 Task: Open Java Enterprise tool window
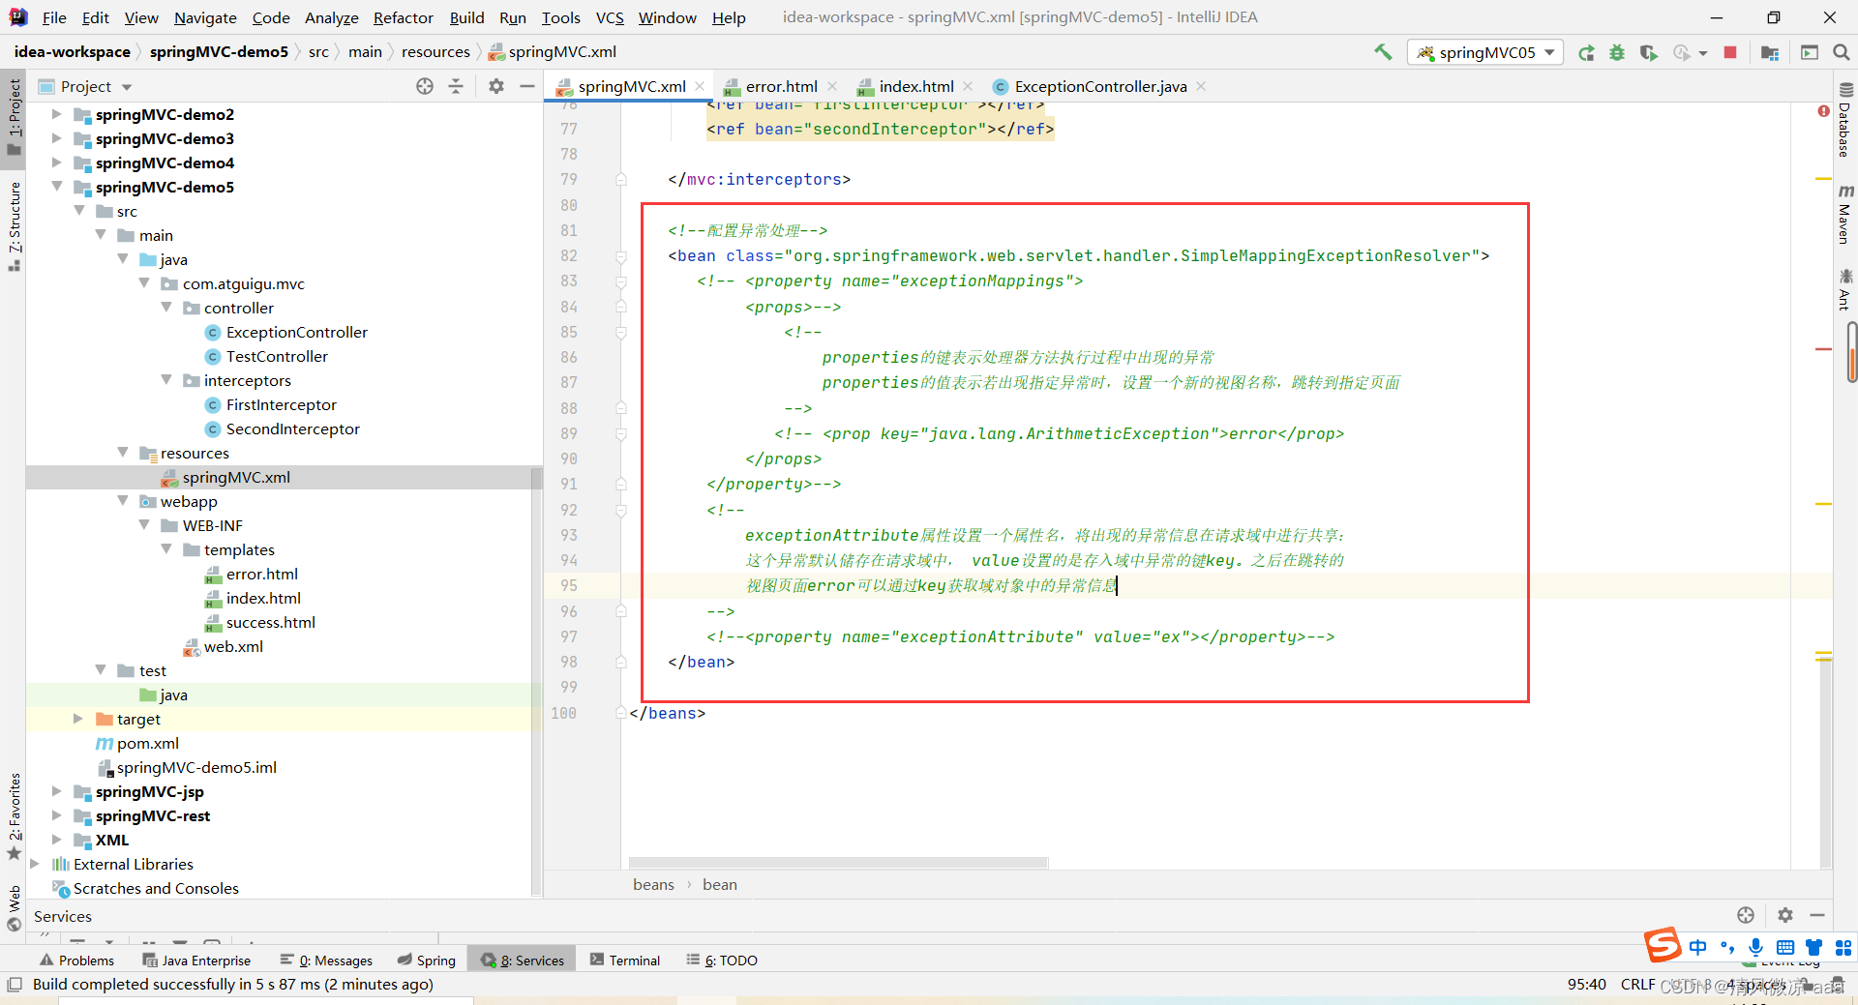click(196, 961)
